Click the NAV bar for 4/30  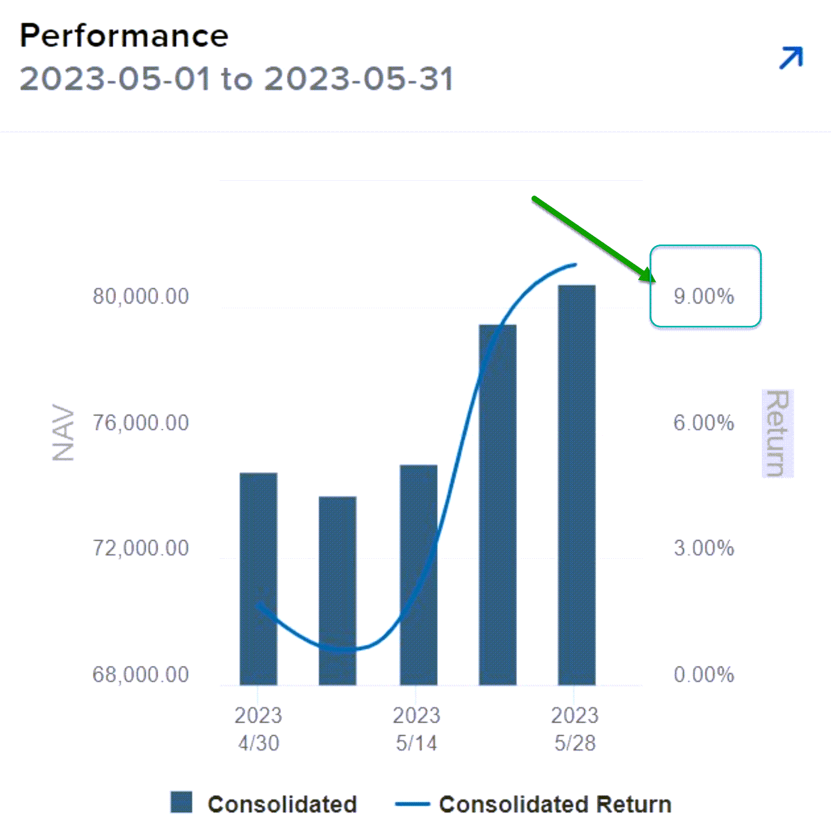258,579
